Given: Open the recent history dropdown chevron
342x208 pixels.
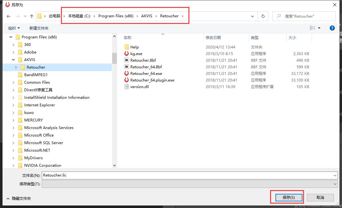Looking at the screenshot, I should (252, 16).
